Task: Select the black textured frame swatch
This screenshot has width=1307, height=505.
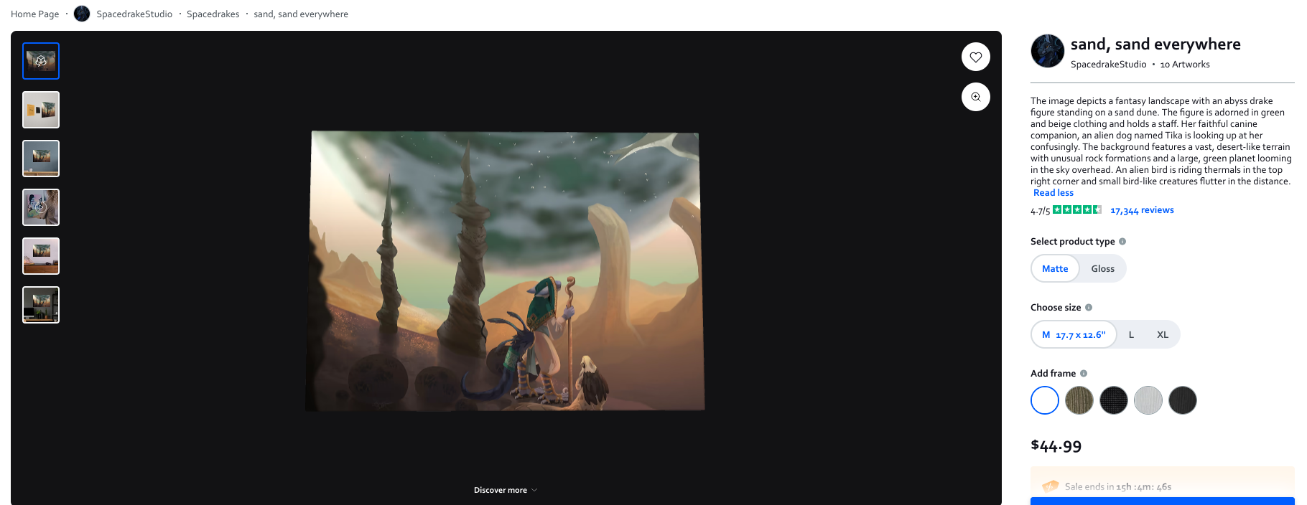Action: pos(1114,400)
